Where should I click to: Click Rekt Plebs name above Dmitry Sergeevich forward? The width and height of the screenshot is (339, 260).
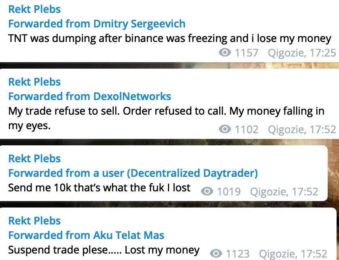point(34,9)
